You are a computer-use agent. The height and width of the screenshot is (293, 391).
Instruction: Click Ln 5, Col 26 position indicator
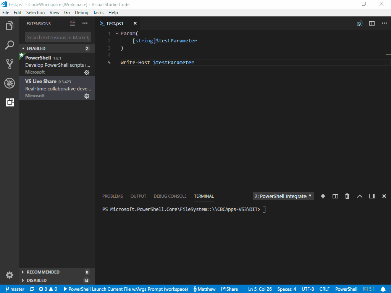click(x=260, y=289)
